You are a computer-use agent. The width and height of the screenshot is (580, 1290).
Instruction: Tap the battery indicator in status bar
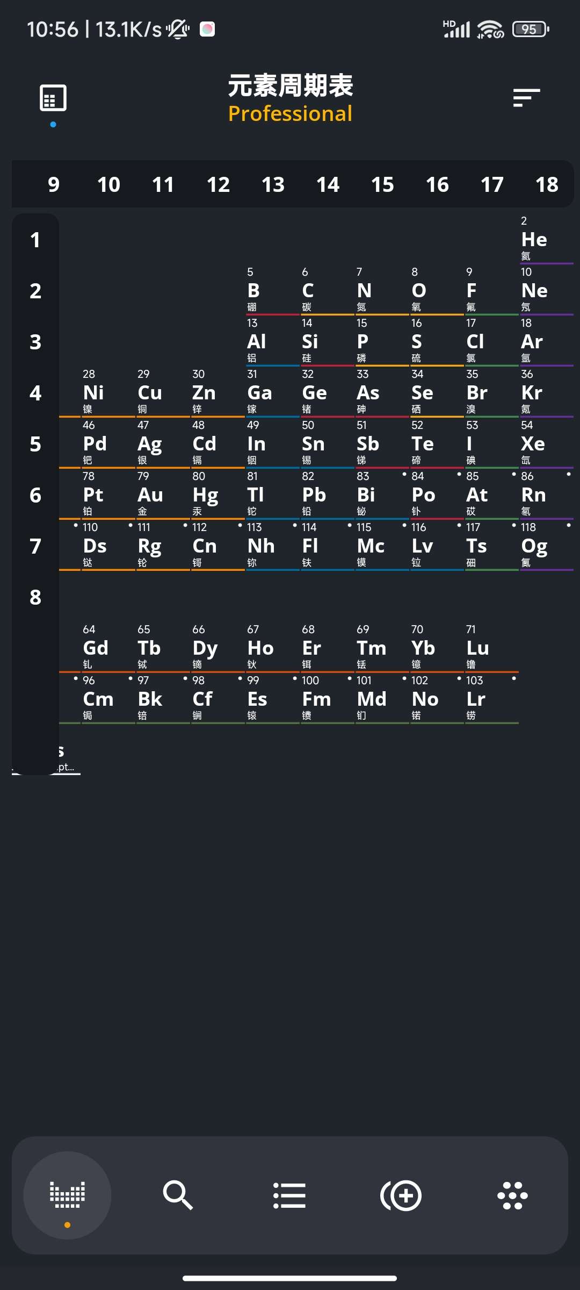click(531, 29)
